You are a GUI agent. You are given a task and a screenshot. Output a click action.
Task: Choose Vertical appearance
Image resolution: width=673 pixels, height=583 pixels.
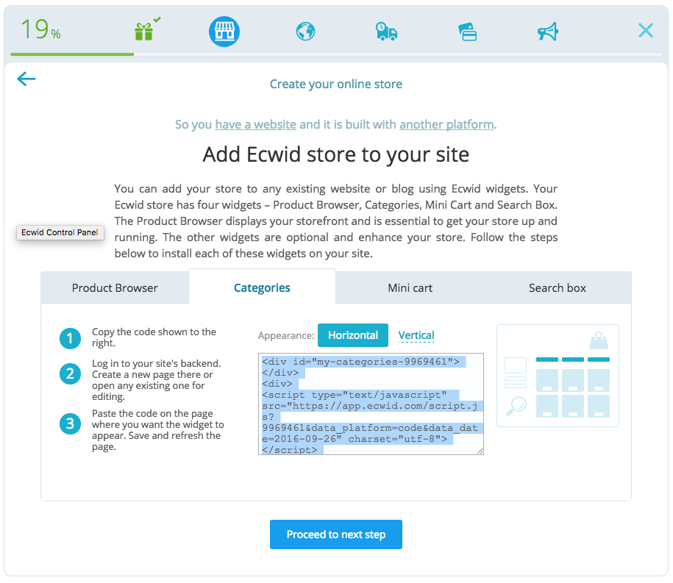click(x=416, y=335)
